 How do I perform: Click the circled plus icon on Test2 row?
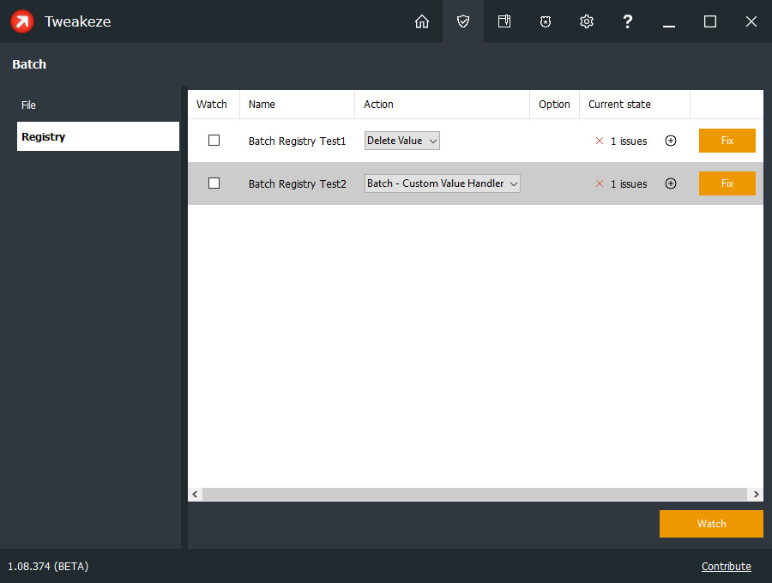670,183
